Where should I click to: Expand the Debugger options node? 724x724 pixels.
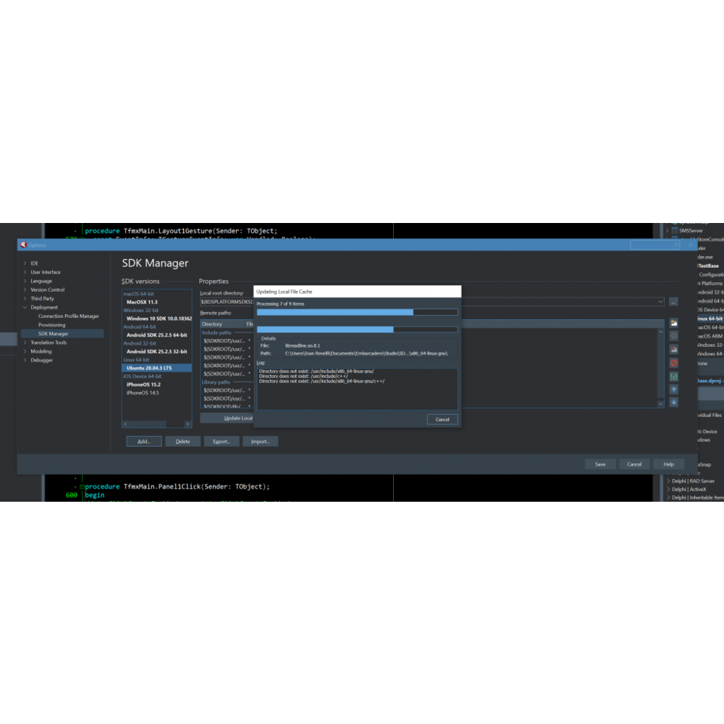pos(25,360)
